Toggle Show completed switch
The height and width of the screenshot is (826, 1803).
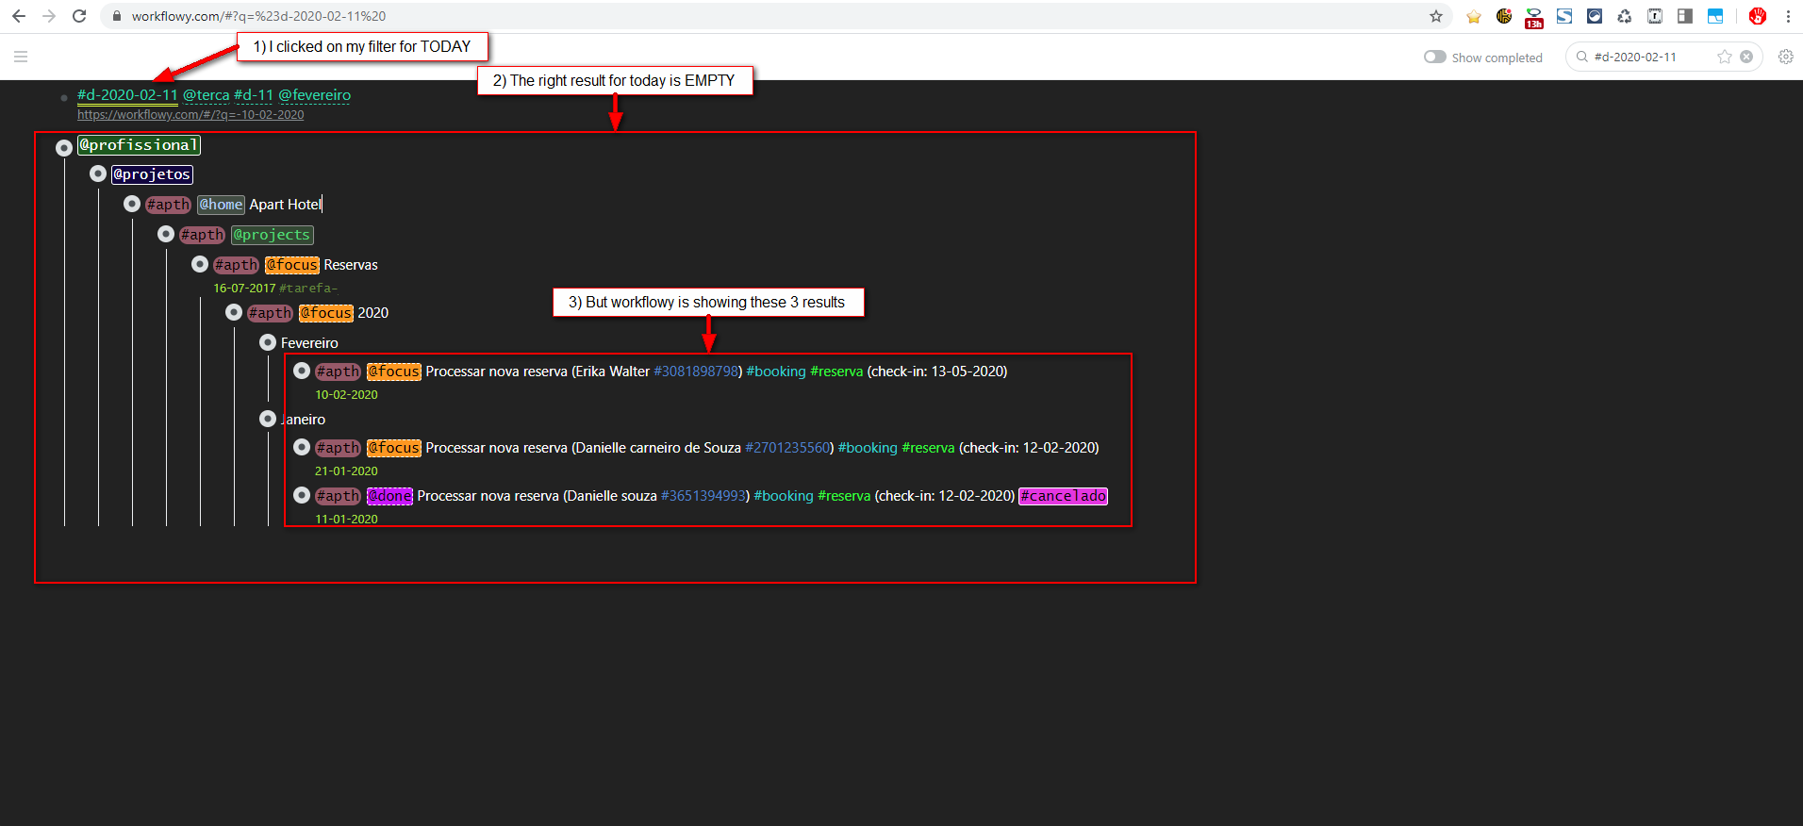(x=1435, y=57)
